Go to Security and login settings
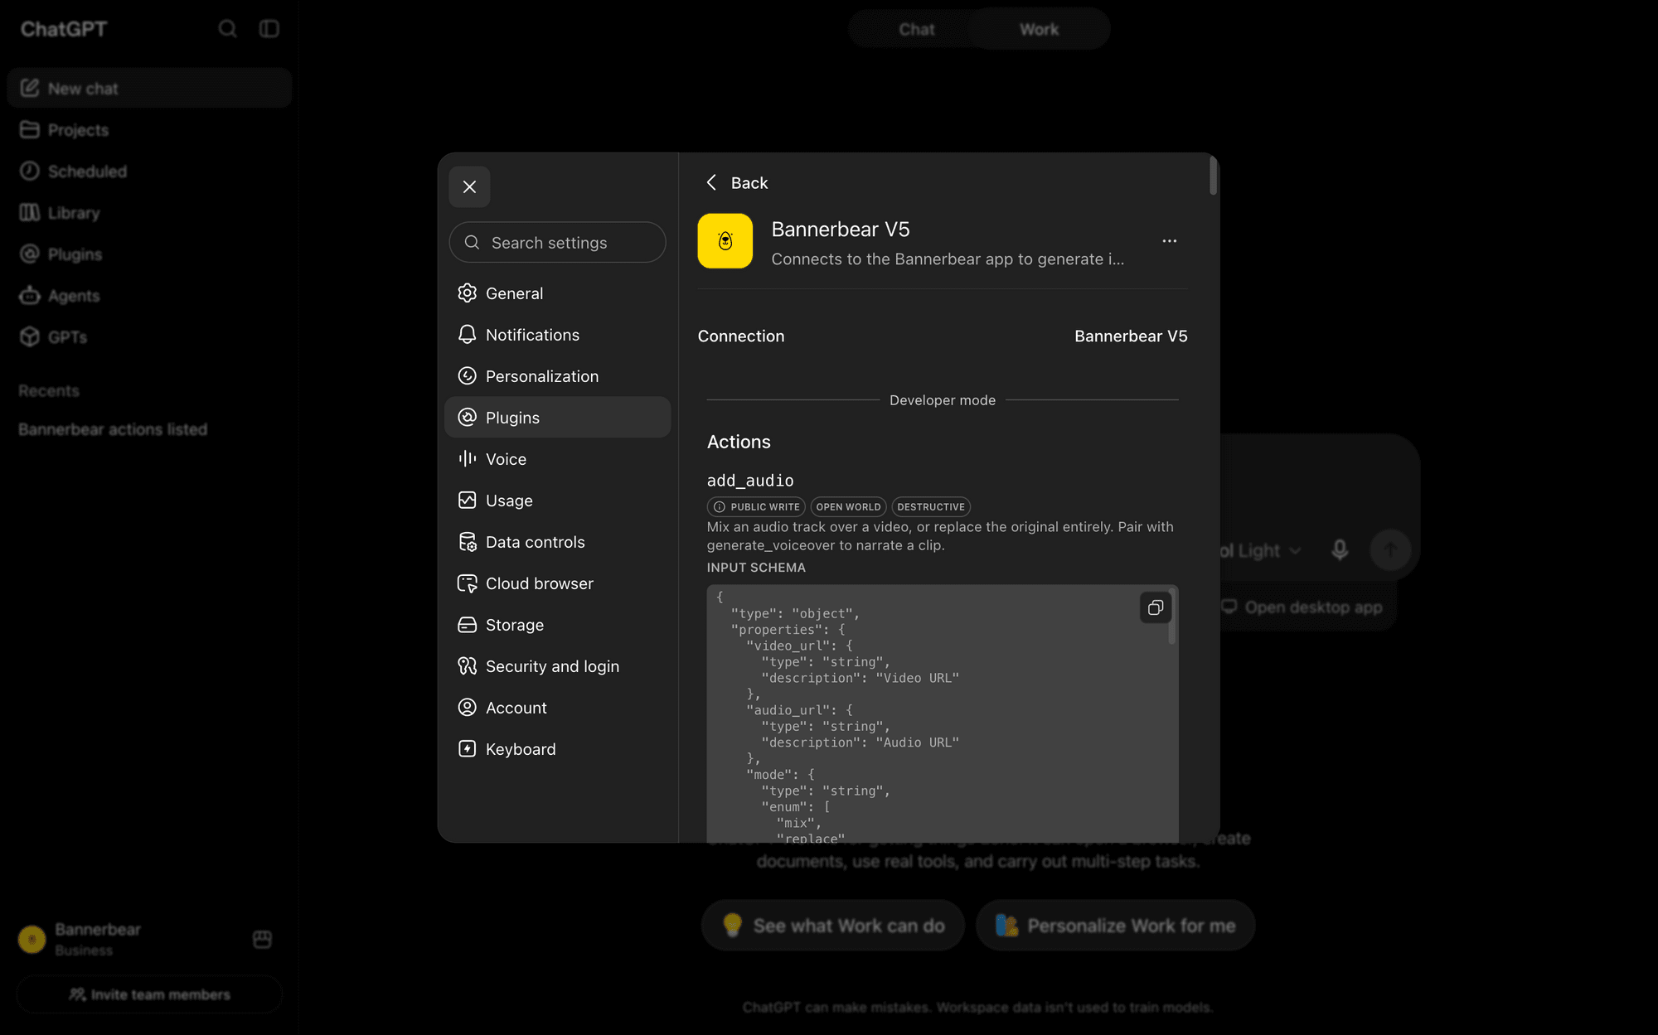This screenshot has height=1035, width=1658. (557, 666)
